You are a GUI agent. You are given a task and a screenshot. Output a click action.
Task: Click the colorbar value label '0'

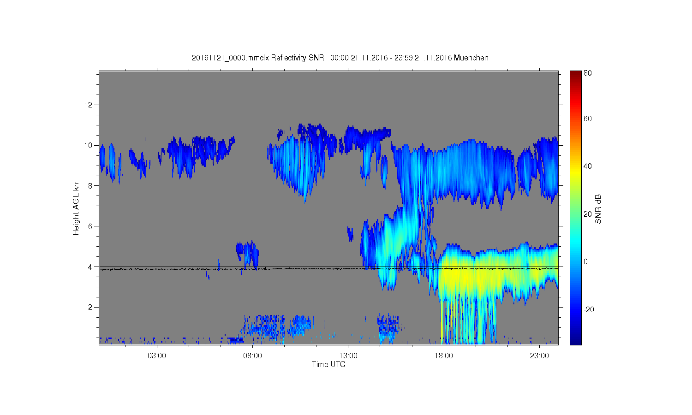pos(586,261)
